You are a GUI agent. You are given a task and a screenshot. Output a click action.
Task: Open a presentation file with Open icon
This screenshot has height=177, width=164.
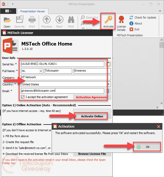(7, 22)
